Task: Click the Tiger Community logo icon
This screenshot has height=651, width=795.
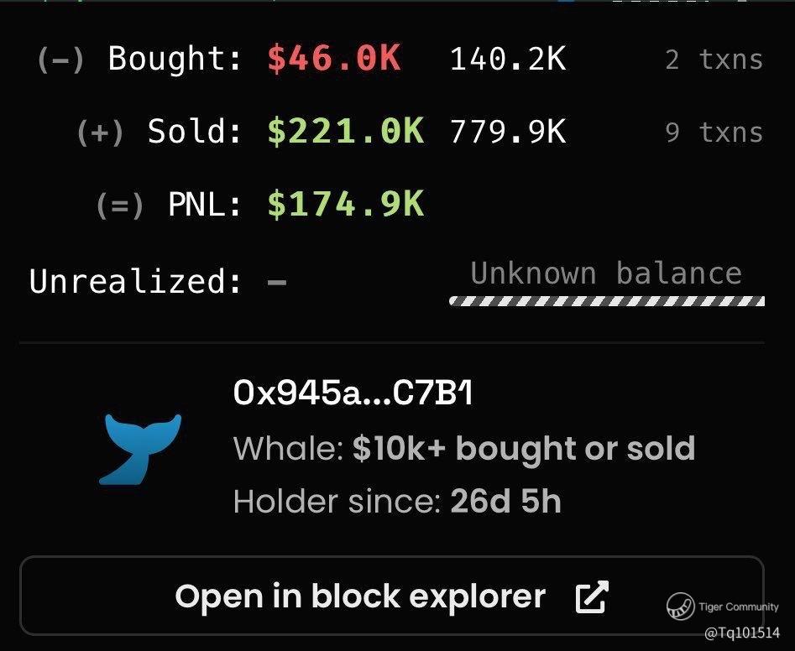Action: pos(680,606)
